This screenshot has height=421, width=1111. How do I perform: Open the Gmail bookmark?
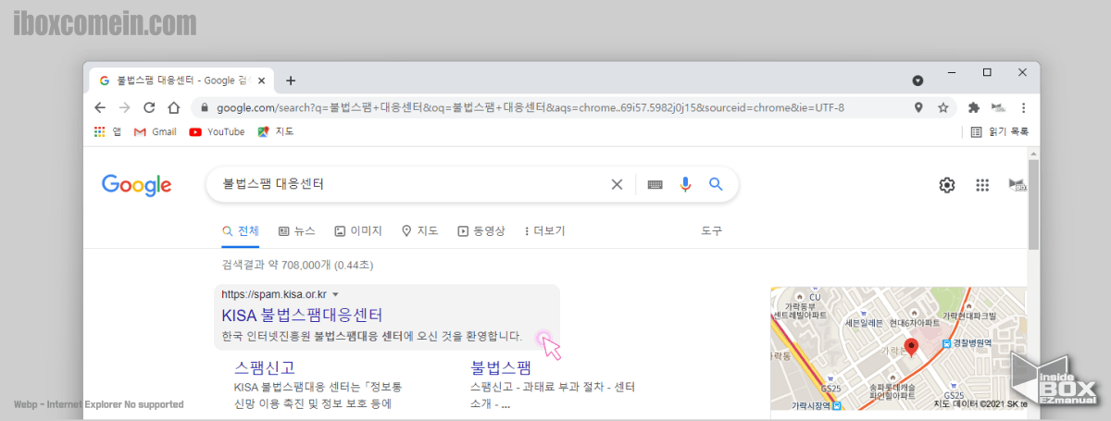pos(156,131)
